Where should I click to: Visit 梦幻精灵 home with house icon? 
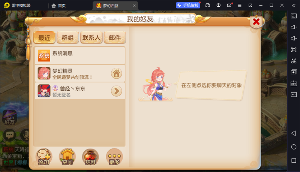pyautogui.click(x=117, y=73)
